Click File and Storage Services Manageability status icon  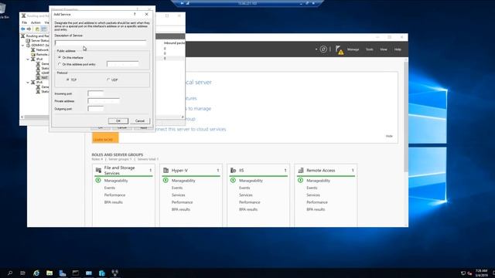tap(98, 180)
